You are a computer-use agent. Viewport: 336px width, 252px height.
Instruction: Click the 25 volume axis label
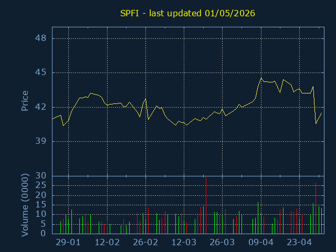point(41,185)
